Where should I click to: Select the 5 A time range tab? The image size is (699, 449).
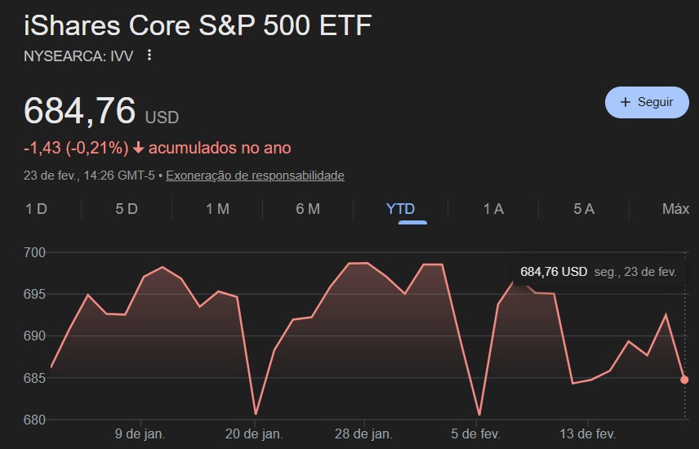click(583, 209)
